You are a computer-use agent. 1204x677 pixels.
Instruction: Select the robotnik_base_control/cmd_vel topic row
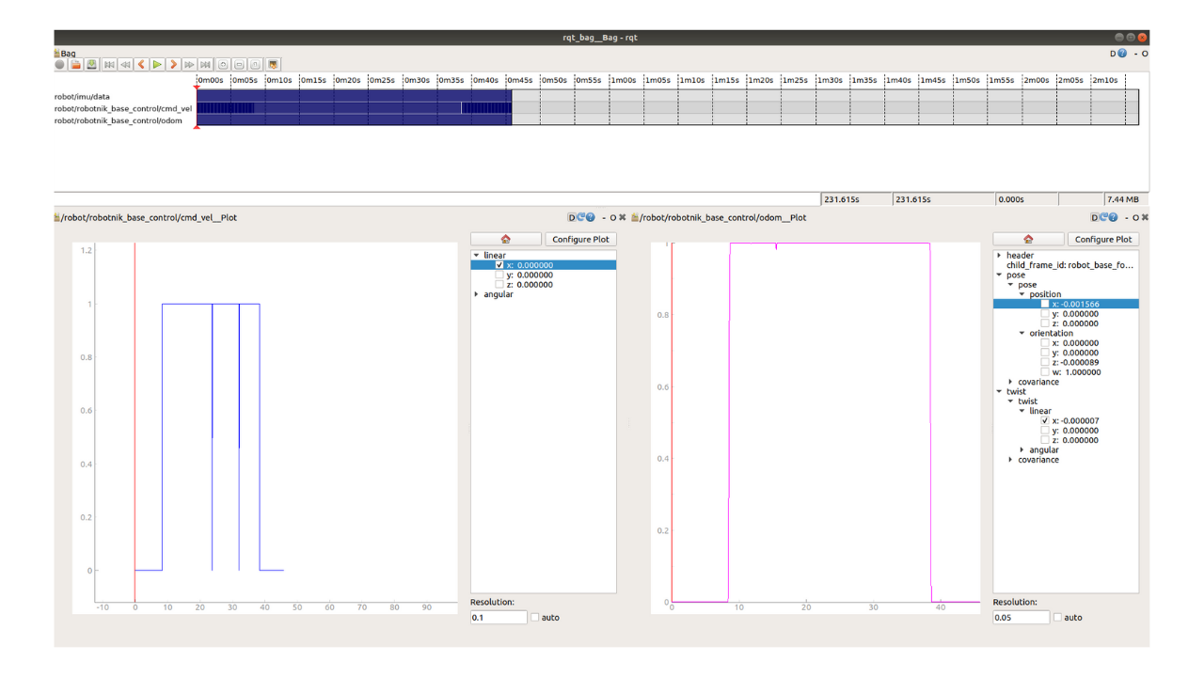click(123, 108)
